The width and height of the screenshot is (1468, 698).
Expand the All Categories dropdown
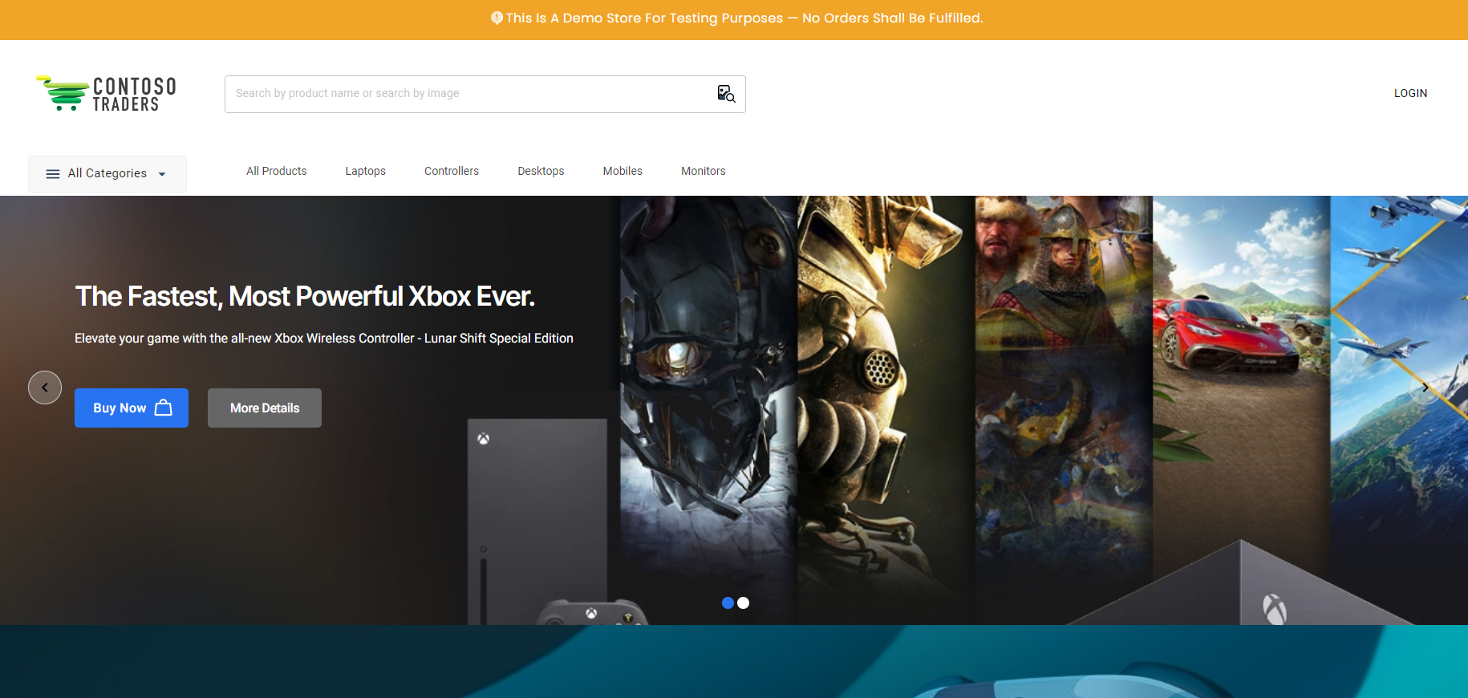click(x=107, y=173)
